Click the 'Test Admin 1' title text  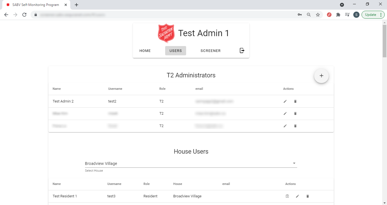click(x=204, y=33)
